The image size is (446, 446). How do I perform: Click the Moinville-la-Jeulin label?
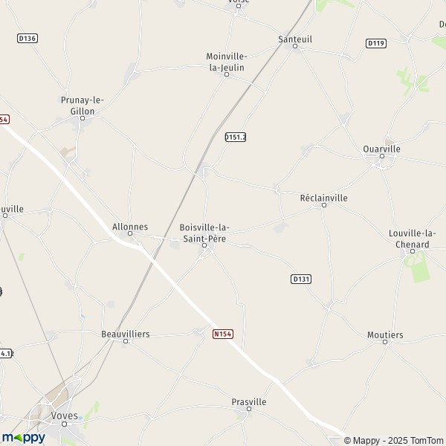coord(227,62)
